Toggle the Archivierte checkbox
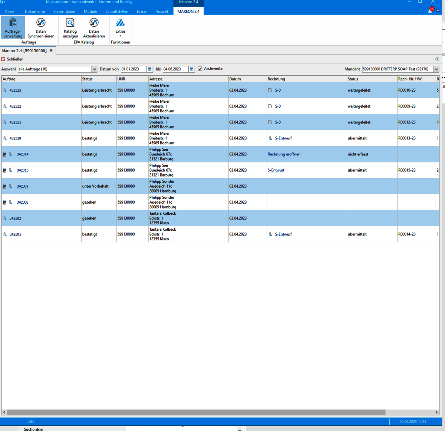The image size is (445, 431). [200, 69]
